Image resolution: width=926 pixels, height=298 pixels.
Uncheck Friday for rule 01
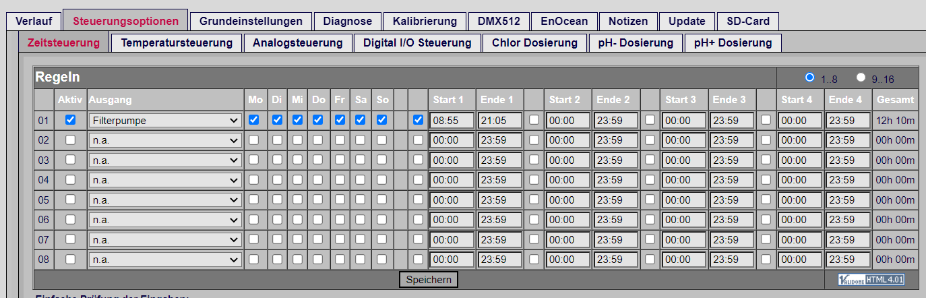[x=340, y=120]
